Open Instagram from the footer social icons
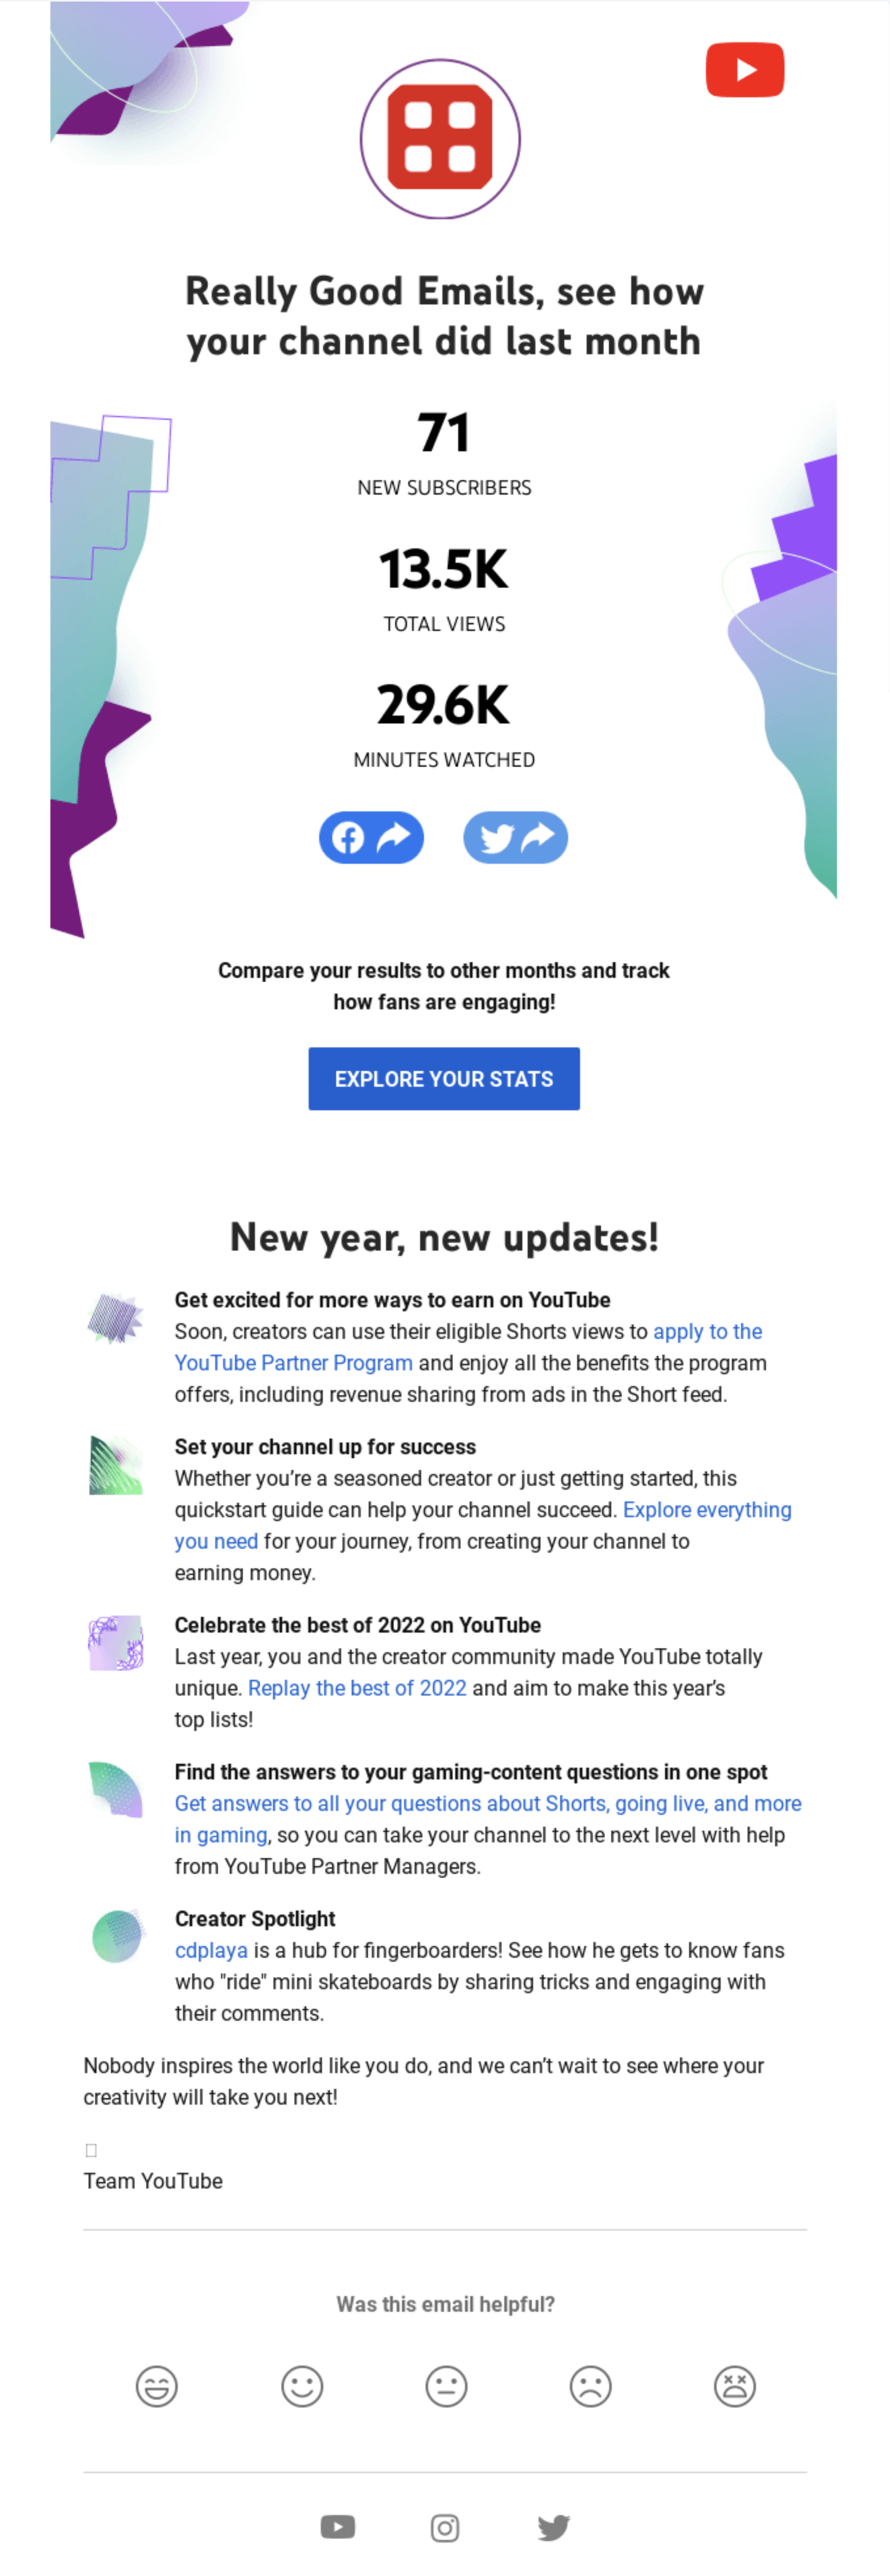The width and height of the screenshot is (890, 2576). click(x=444, y=2527)
